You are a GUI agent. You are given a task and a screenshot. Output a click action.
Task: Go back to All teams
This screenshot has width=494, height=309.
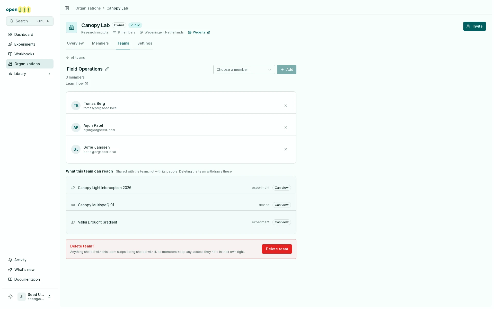(x=75, y=58)
